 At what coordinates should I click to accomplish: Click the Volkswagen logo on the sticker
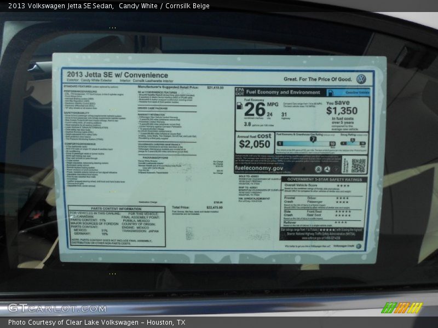[x=361, y=79]
